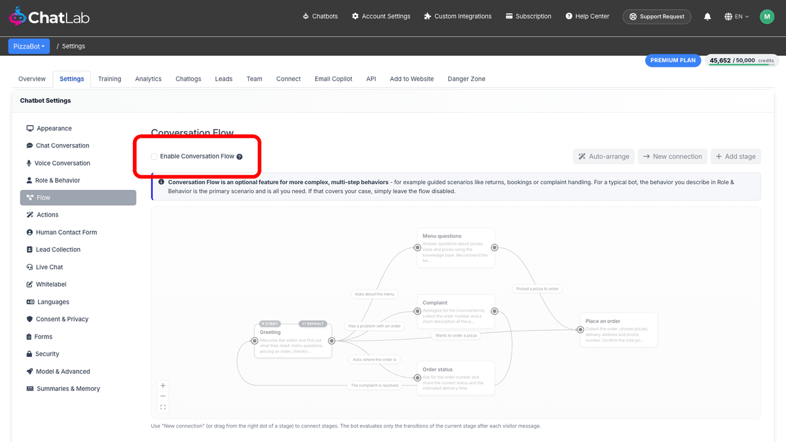The height and width of the screenshot is (442, 786).
Task: Open Human Contact Form settings
Action: pyautogui.click(x=78, y=232)
